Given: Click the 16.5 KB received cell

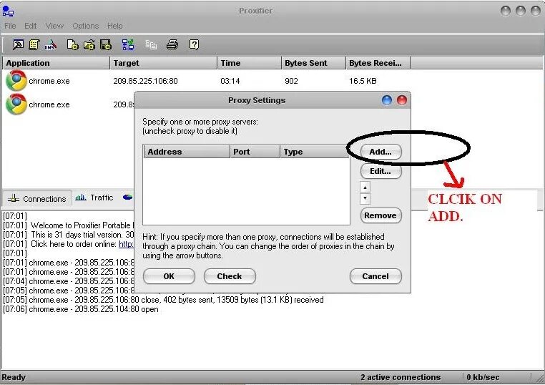Looking at the screenshot, I should [363, 81].
